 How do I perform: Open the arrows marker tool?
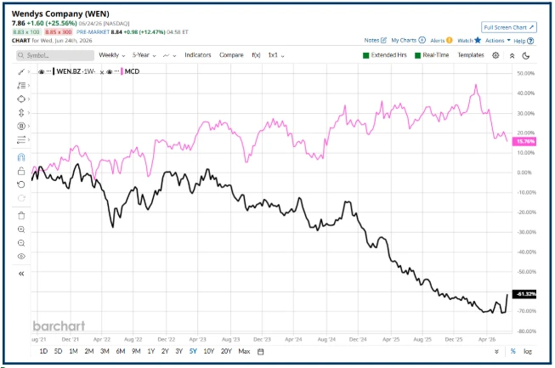[x=21, y=139]
